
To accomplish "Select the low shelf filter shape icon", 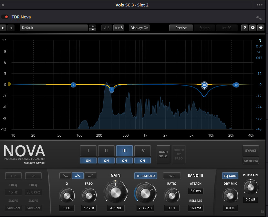I will click(65, 176).
